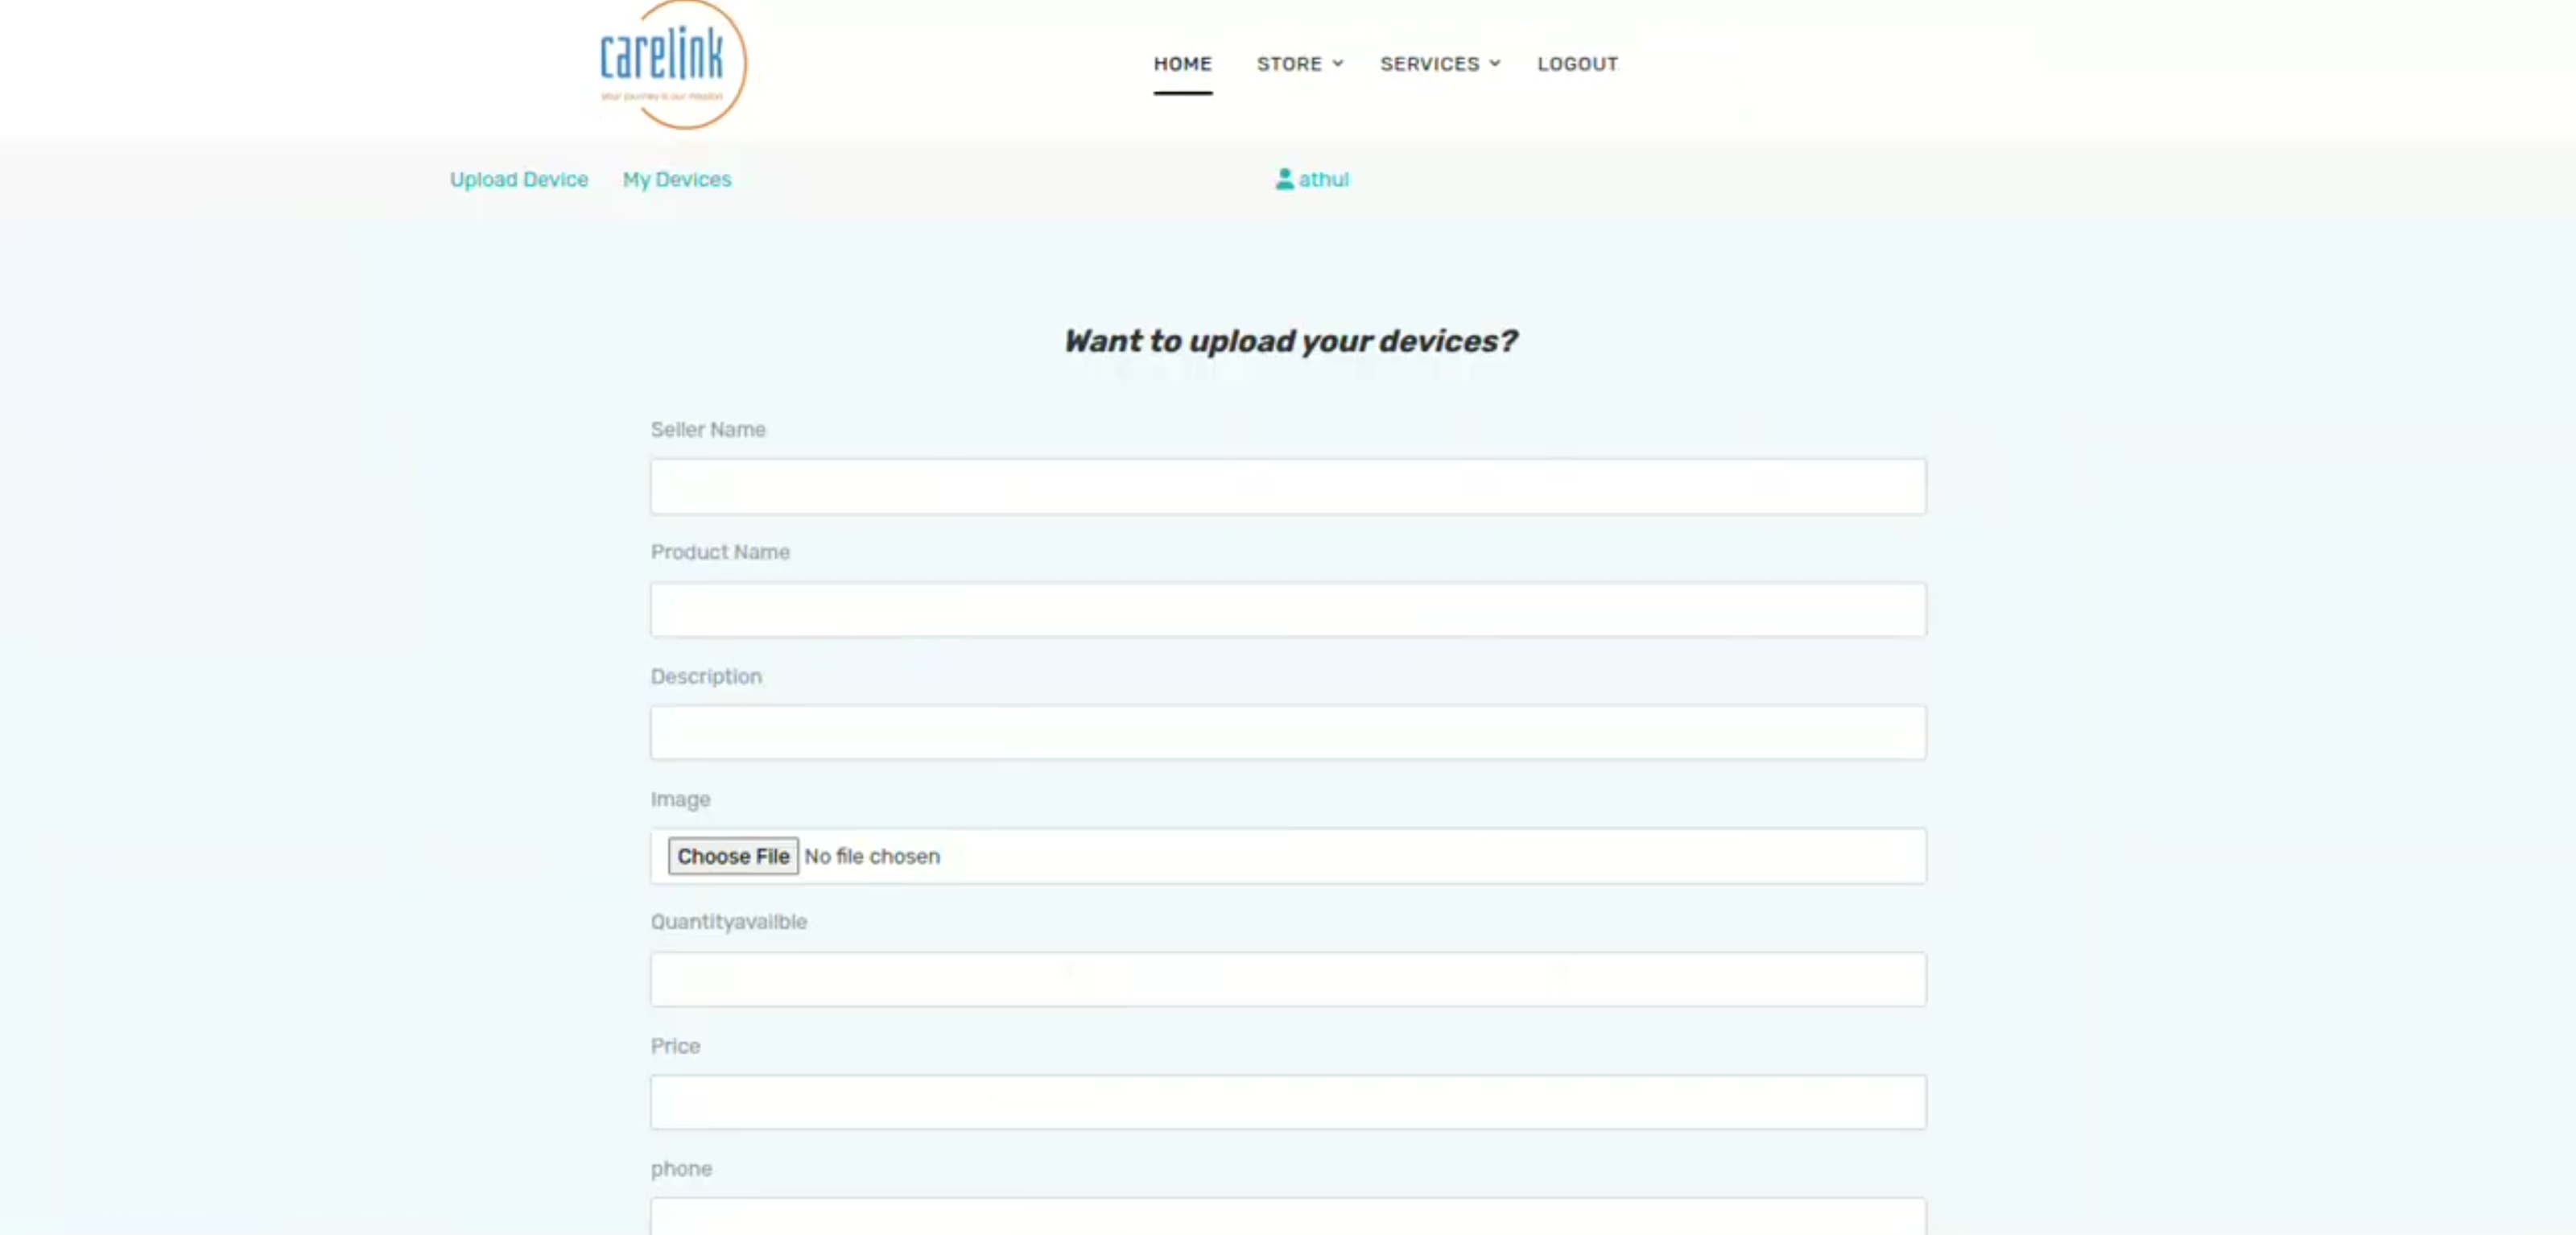Open the STORE menu
Viewport: 2576px width, 1235px height.
(1289, 64)
